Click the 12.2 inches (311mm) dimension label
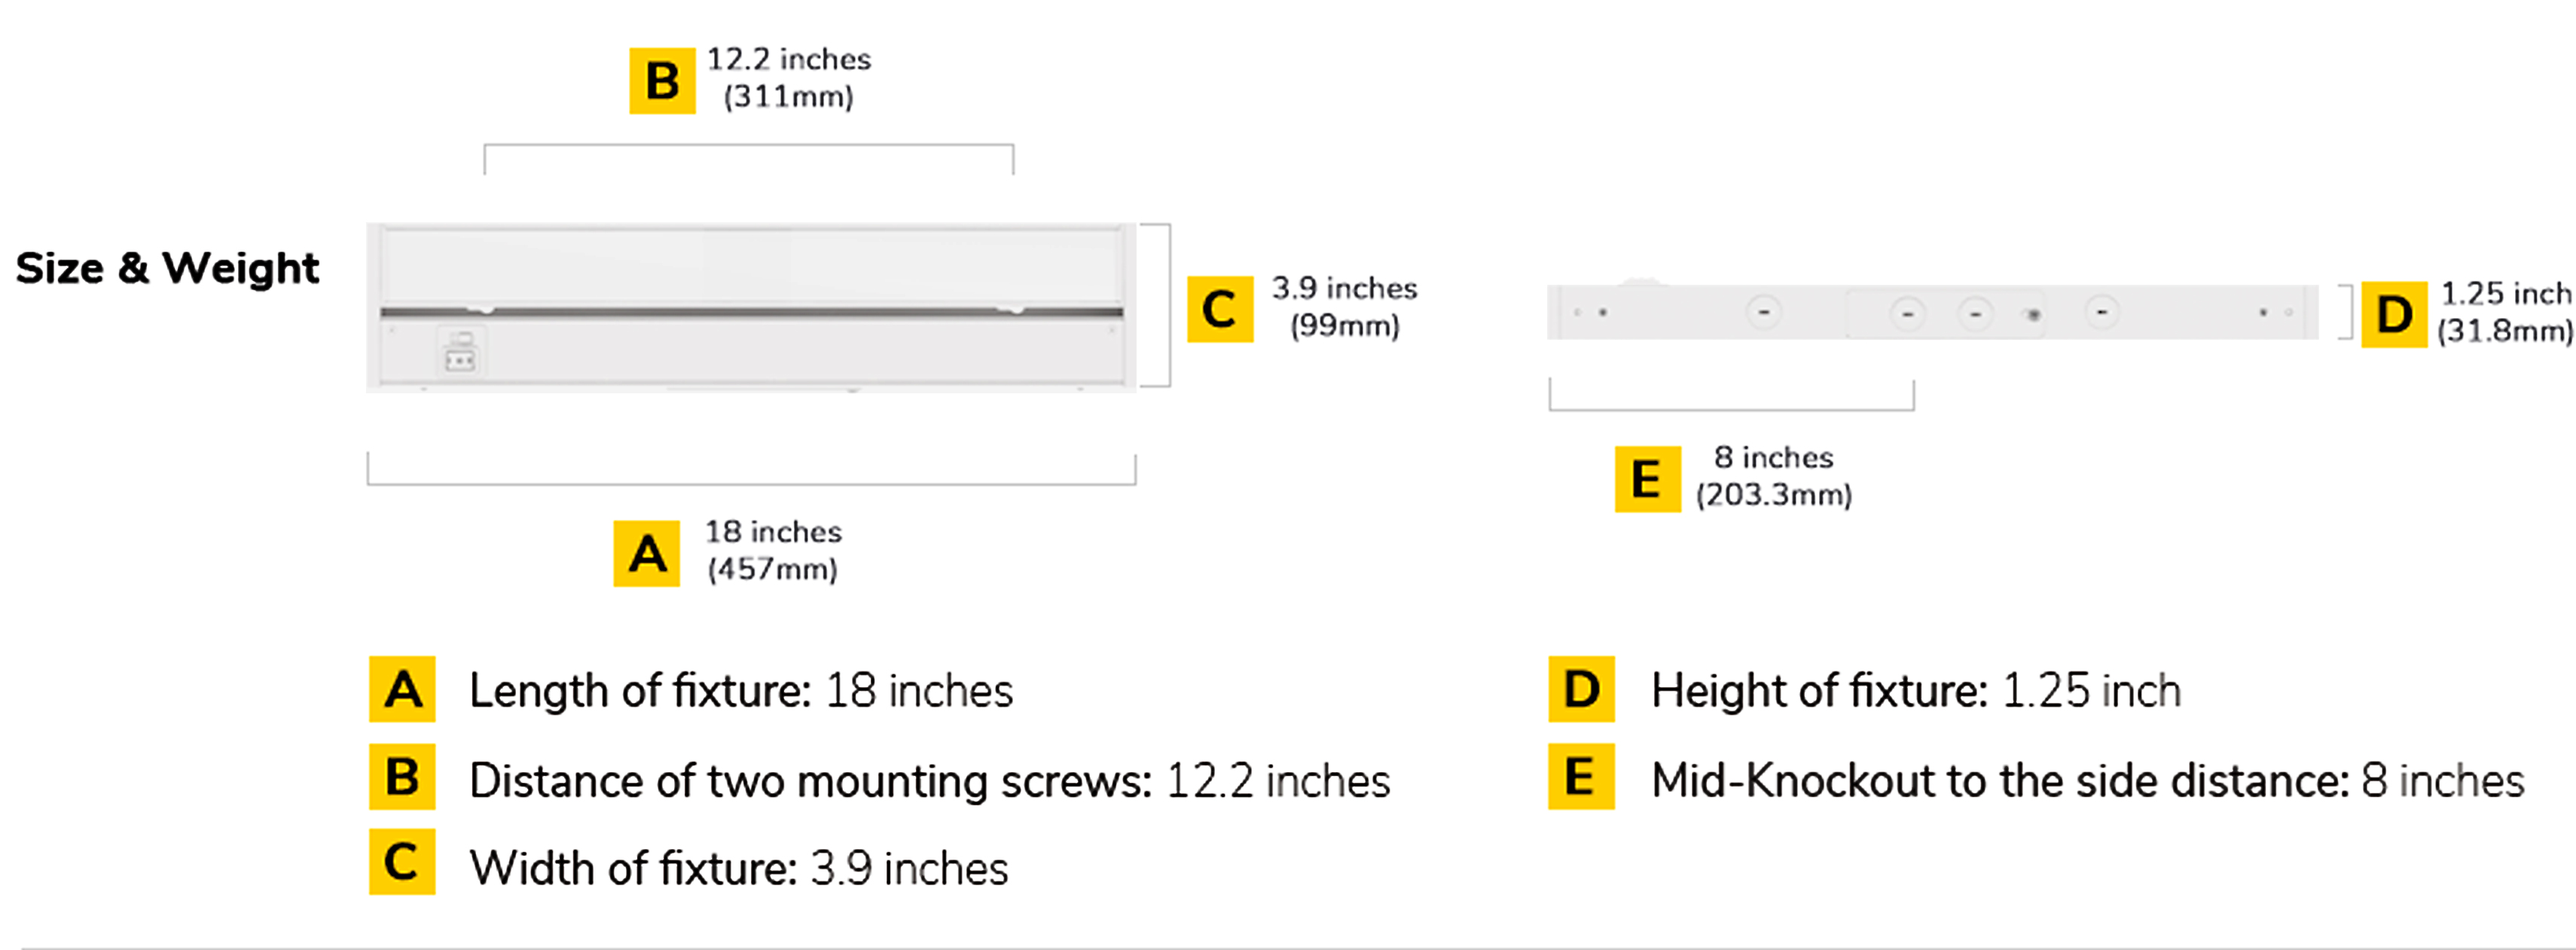 (x=789, y=78)
